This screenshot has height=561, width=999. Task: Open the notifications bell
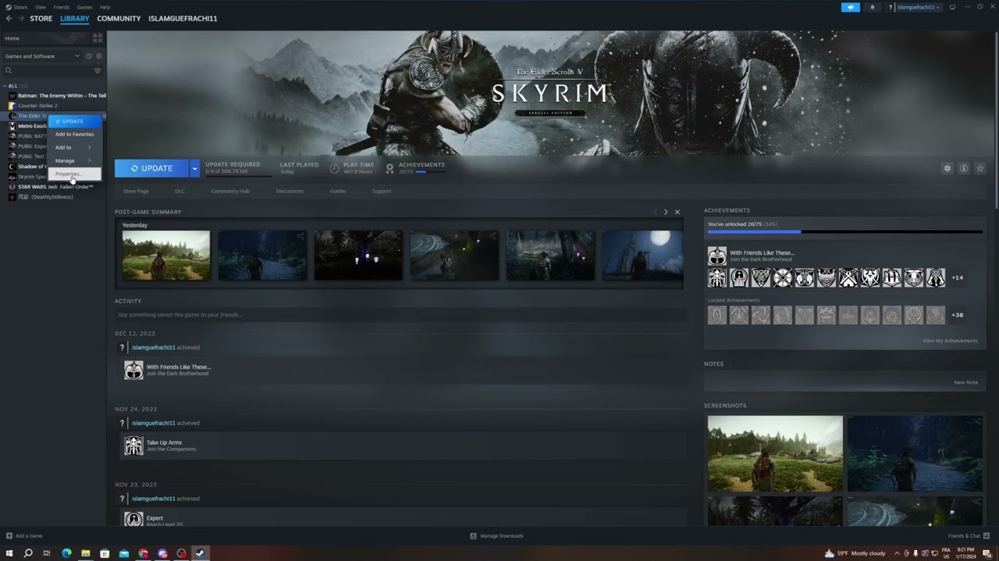(x=872, y=7)
